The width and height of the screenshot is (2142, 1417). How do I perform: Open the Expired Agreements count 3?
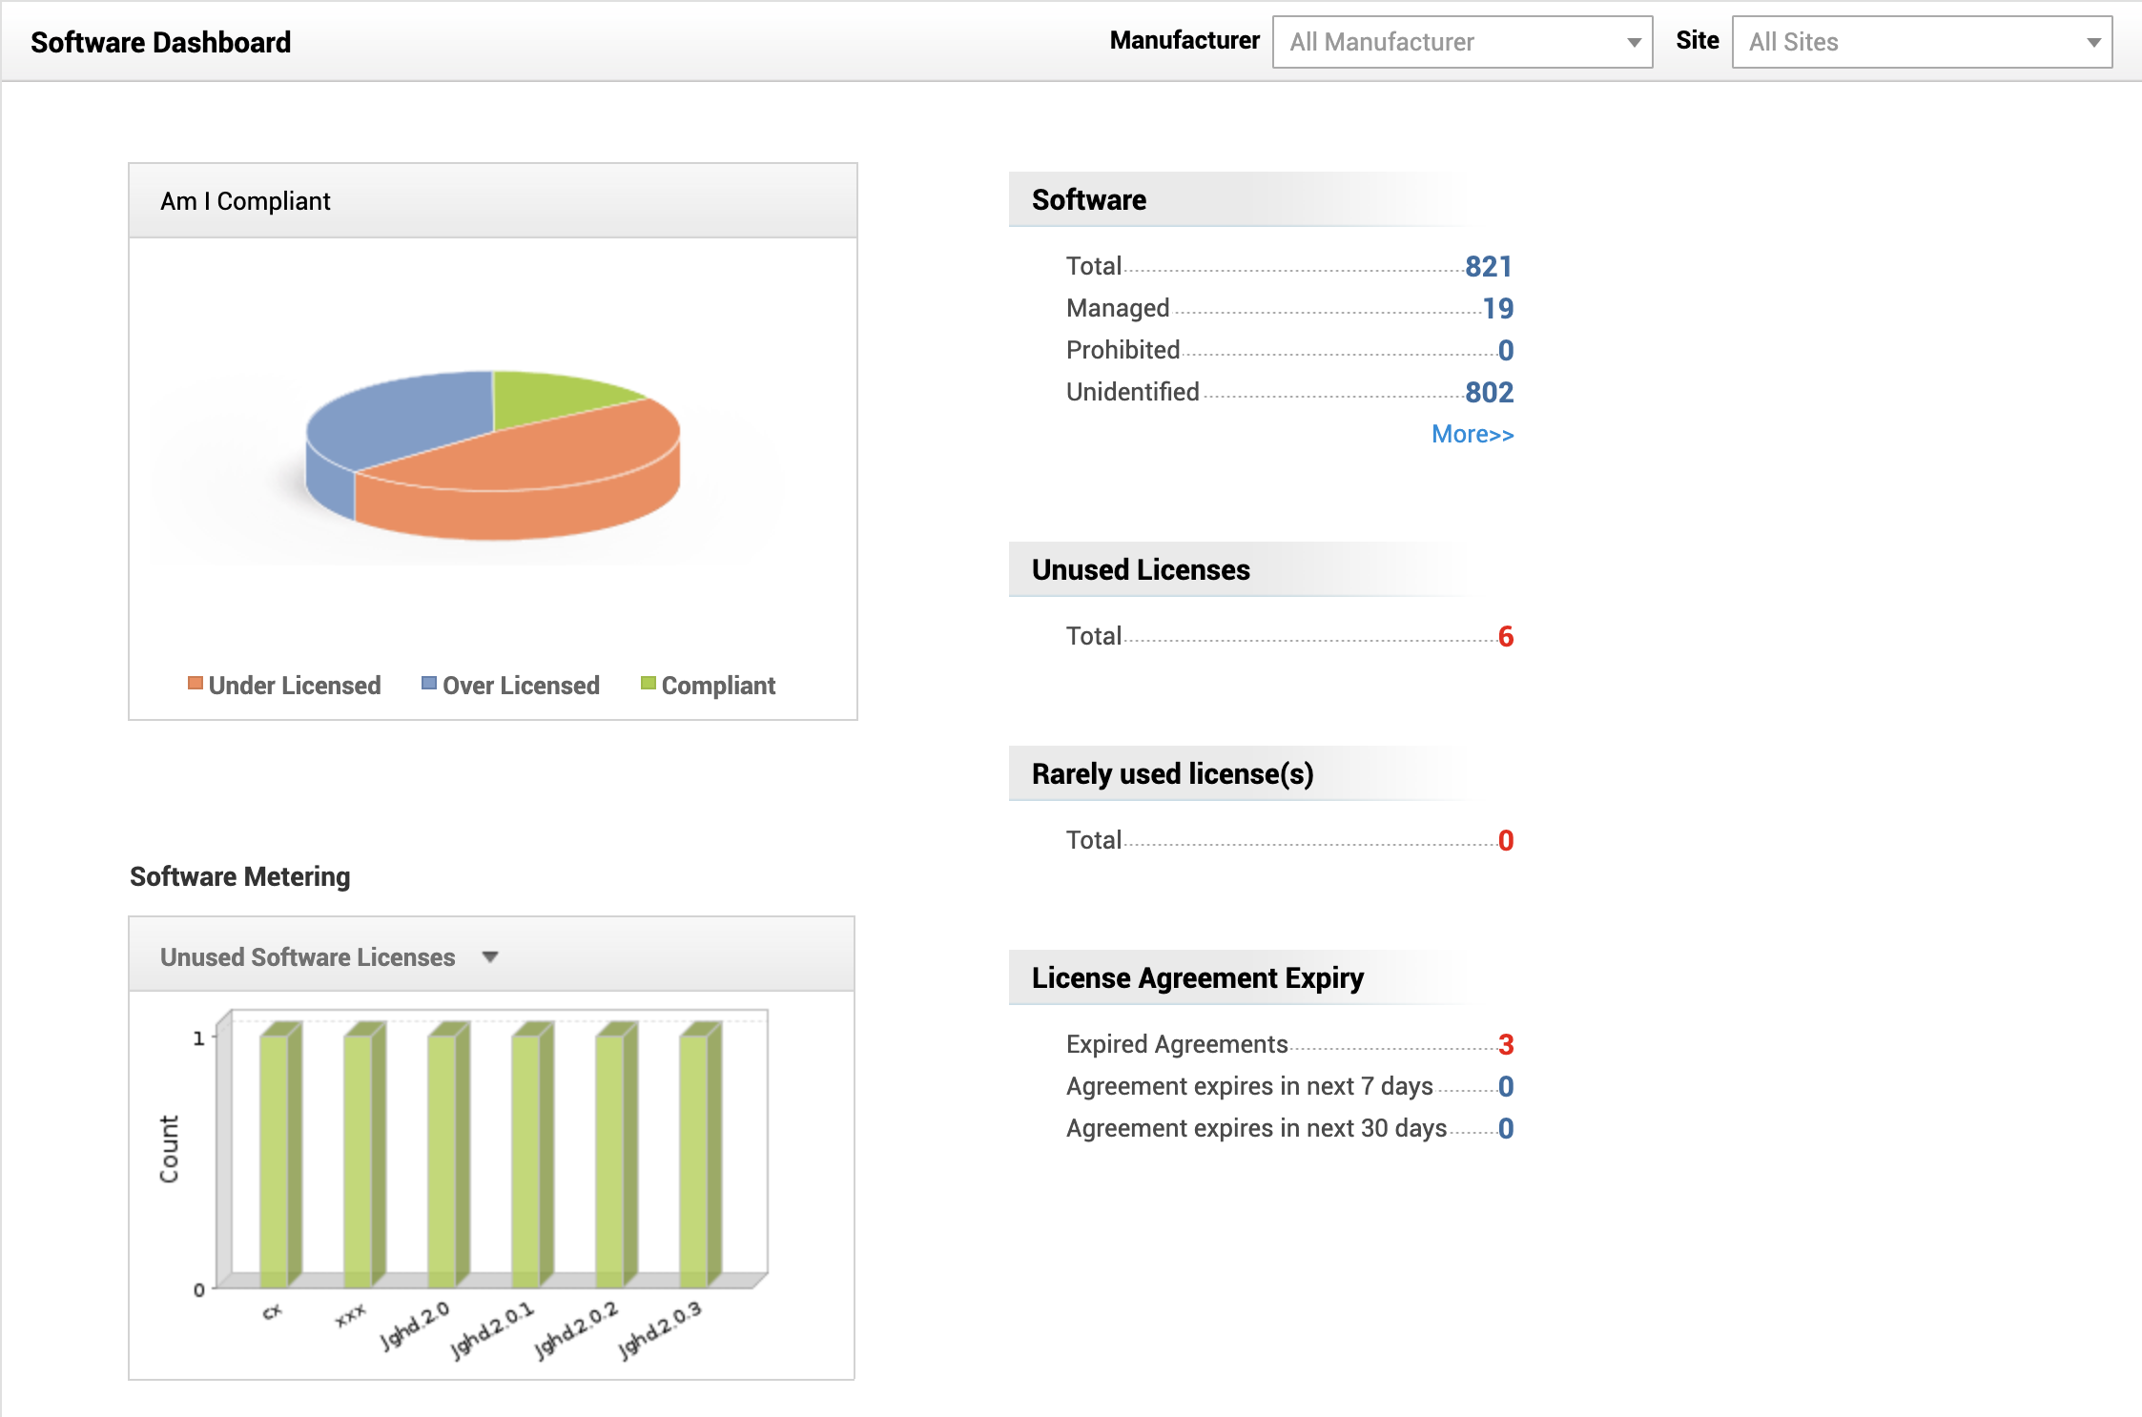point(1504,1044)
